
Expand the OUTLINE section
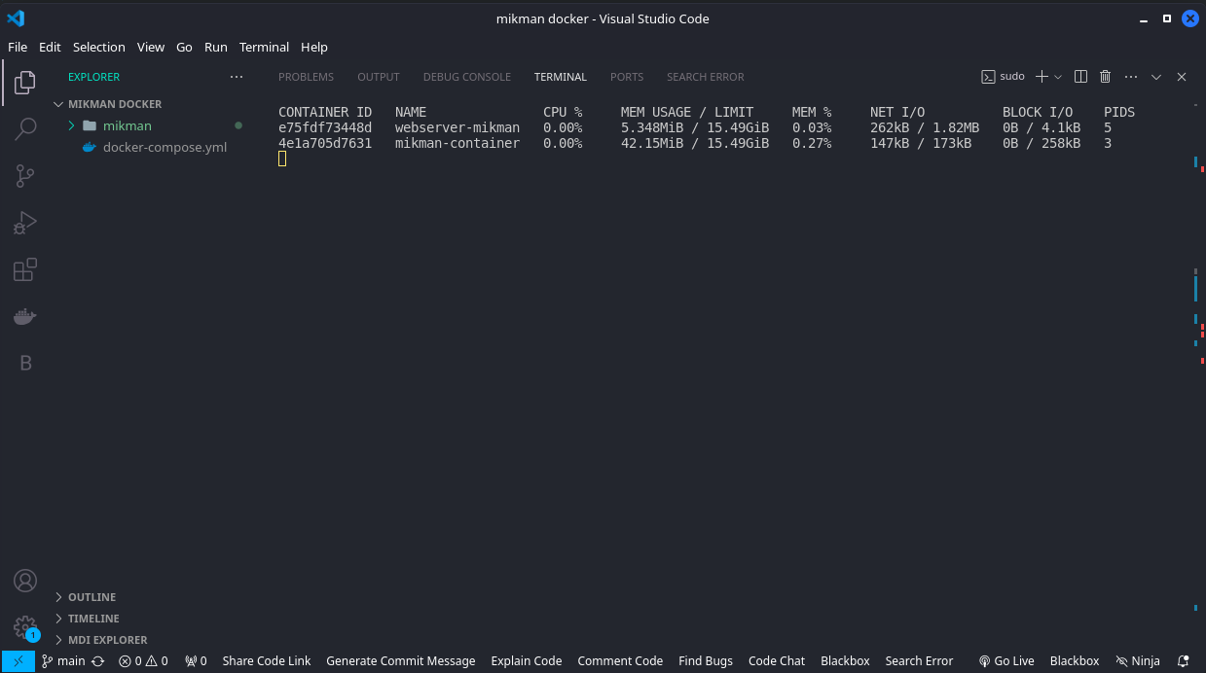click(x=91, y=597)
